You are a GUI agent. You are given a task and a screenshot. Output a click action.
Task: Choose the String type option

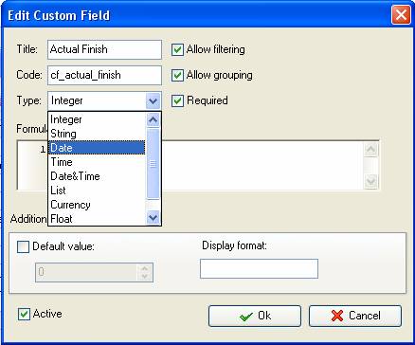point(97,134)
